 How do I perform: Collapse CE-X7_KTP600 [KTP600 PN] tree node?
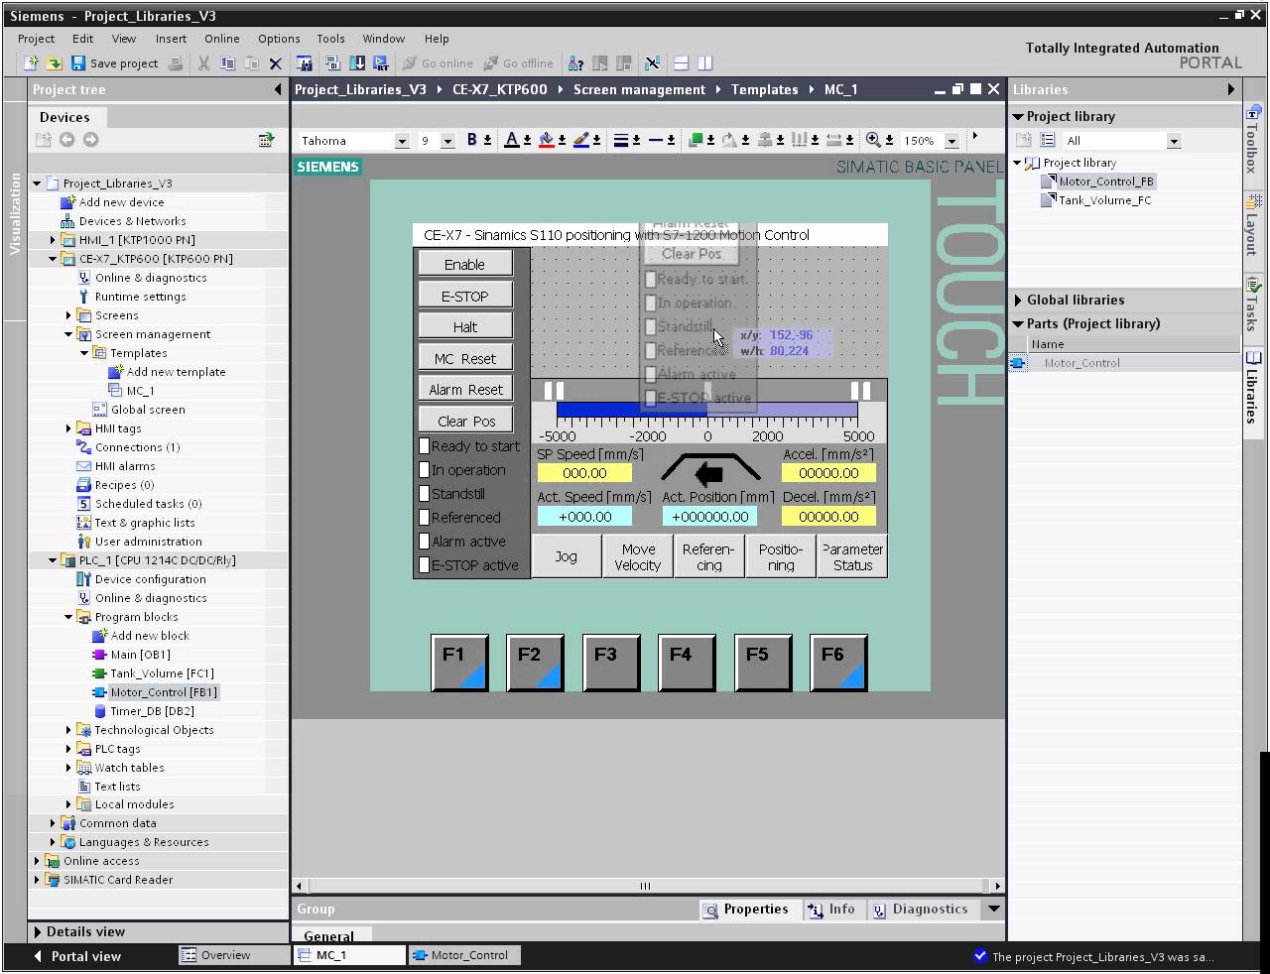[53, 259]
